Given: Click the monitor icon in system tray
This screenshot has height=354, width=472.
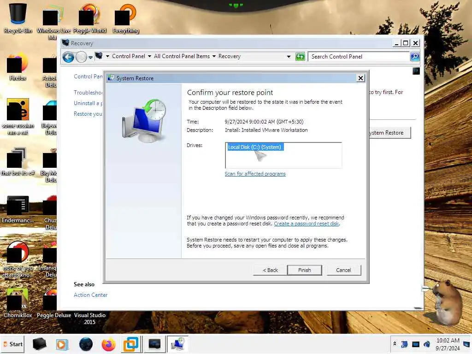Looking at the screenshot, I should (416, 344).
